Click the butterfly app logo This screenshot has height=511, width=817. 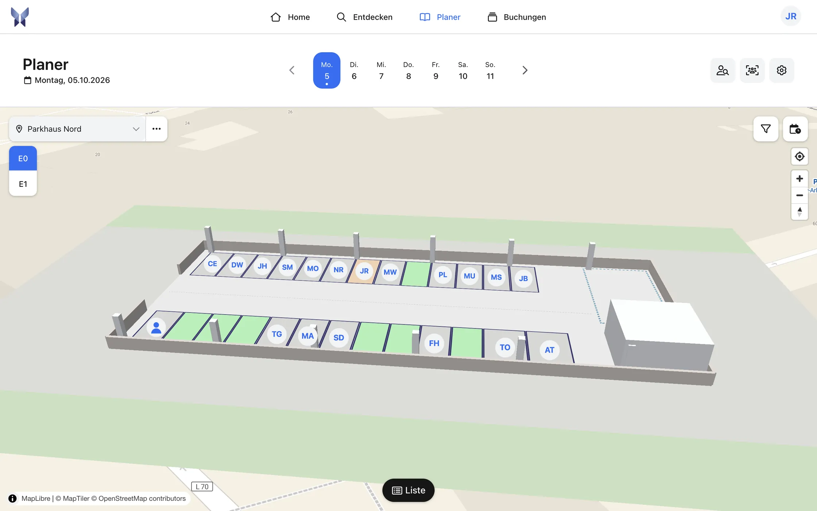coord(20,17)
